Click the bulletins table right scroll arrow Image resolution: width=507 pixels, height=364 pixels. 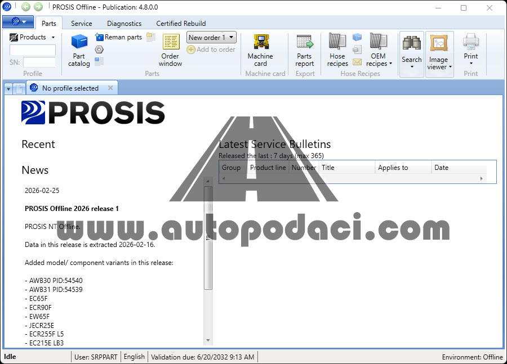pos(482,178)
